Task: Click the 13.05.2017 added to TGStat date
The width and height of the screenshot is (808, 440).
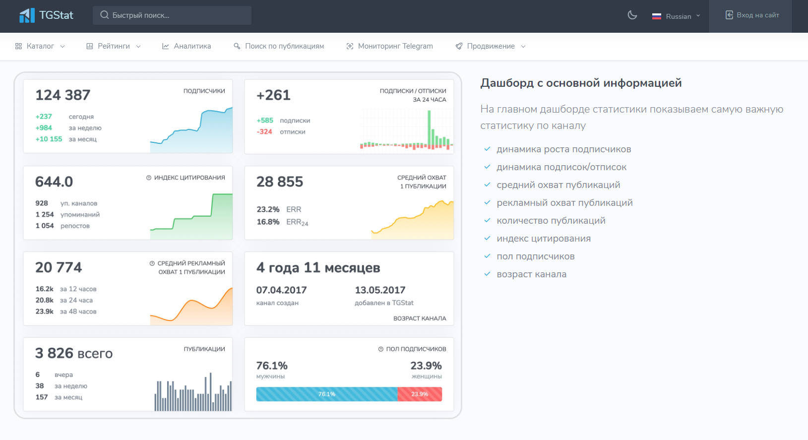Action: click(x=380, y=290)
